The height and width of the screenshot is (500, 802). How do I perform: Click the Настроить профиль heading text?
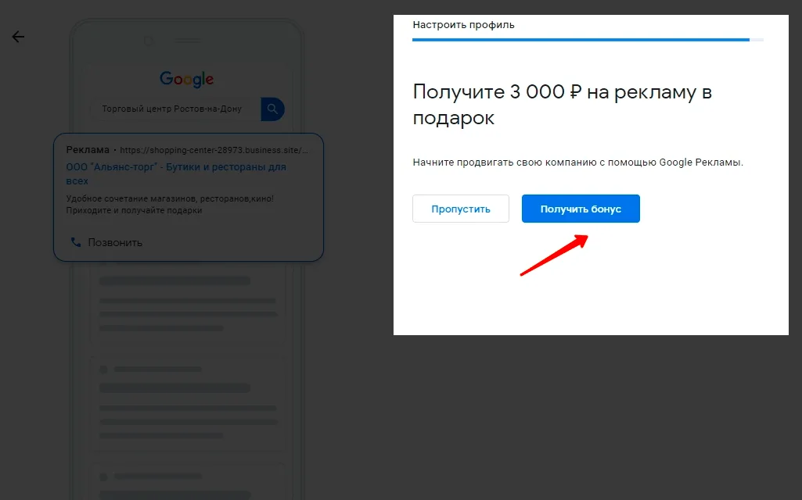coord(463,24)
